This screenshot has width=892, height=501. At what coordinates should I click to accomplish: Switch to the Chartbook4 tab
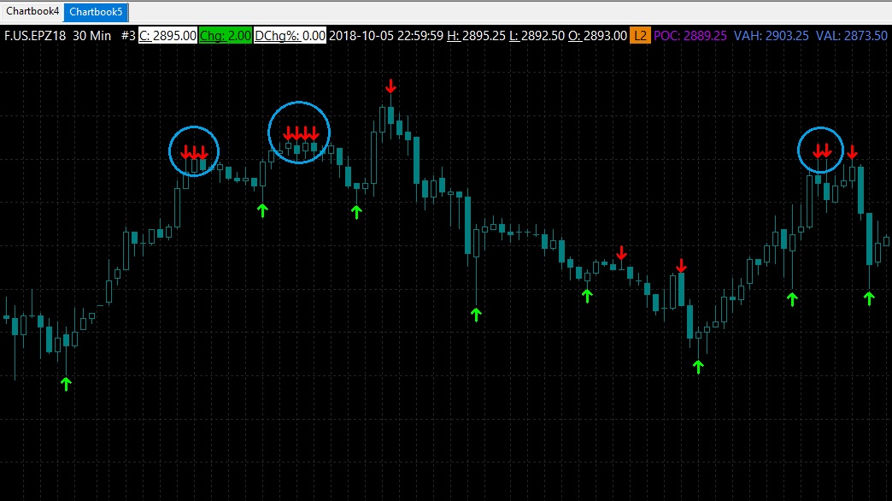pos(32,11)
